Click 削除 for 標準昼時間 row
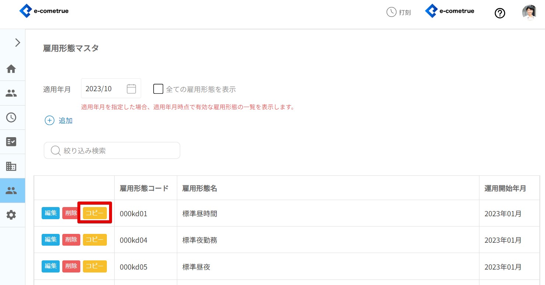Screen dimensions: 545x285 point(71,213)
